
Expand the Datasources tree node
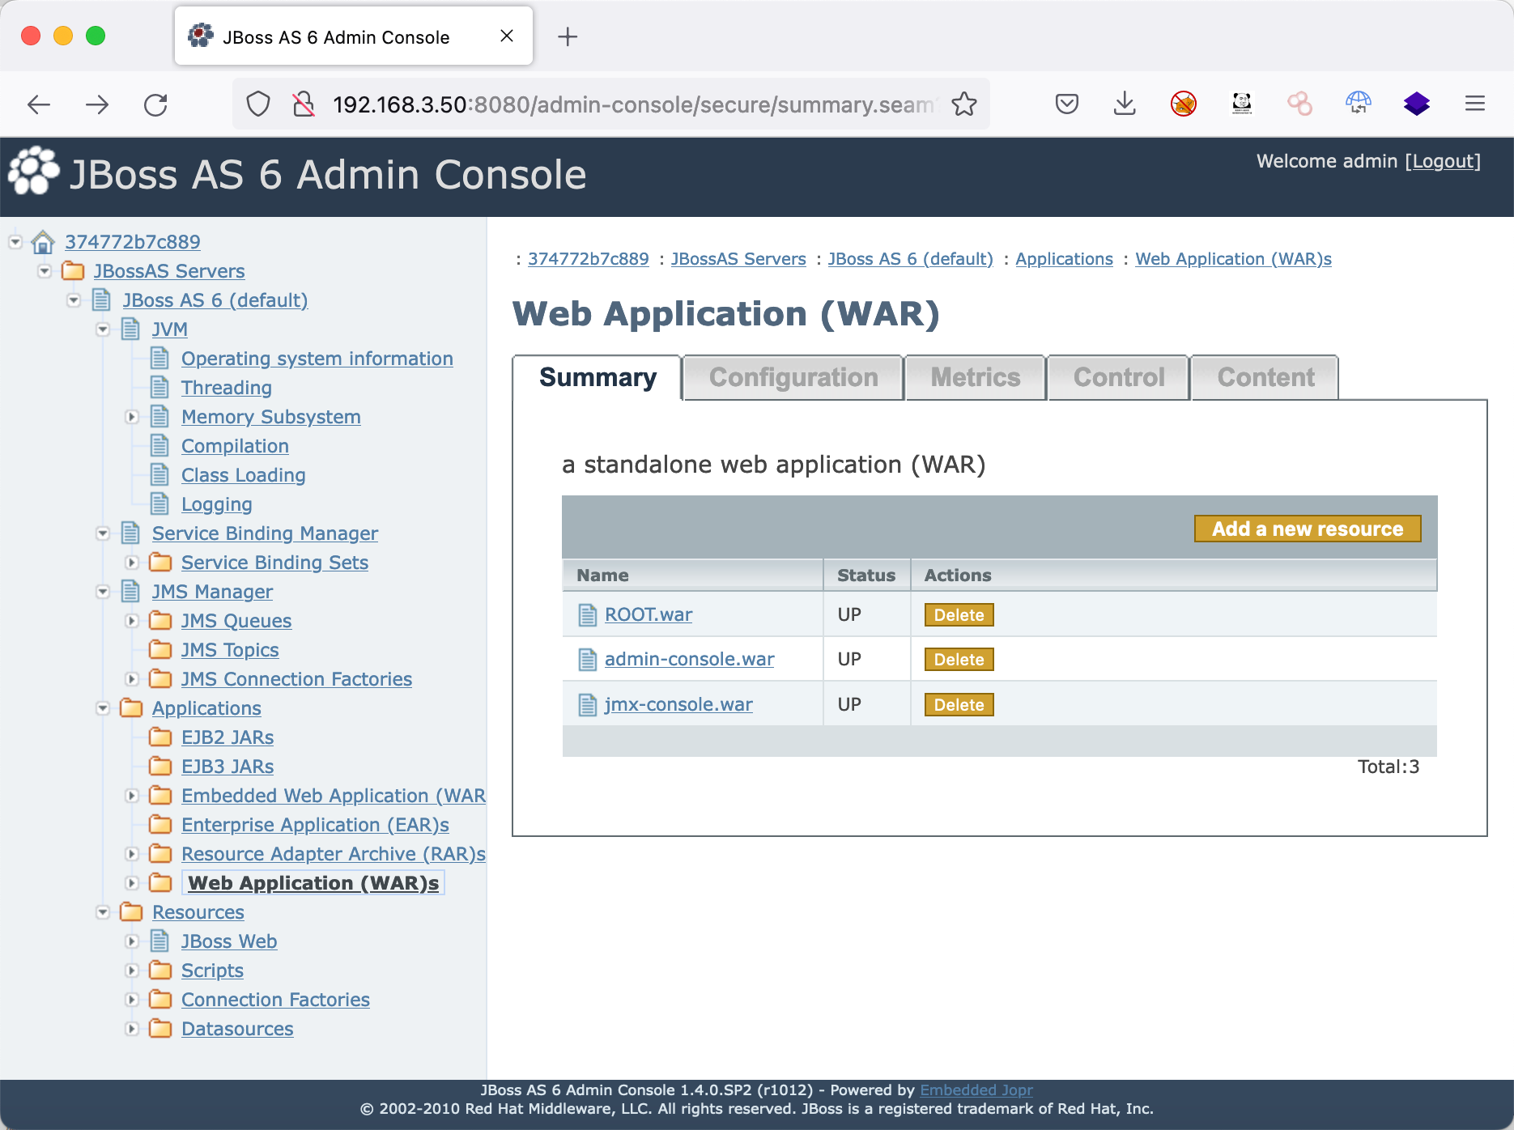point(132,1029)
